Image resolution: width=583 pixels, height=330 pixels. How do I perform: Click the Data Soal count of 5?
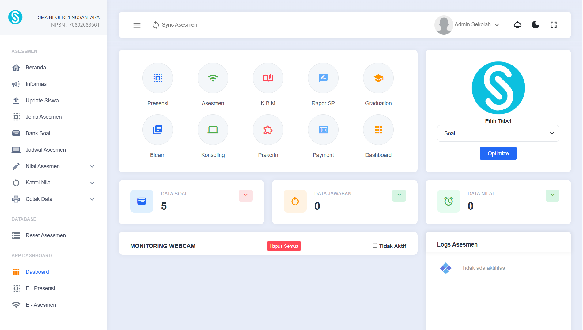point(164,206)
